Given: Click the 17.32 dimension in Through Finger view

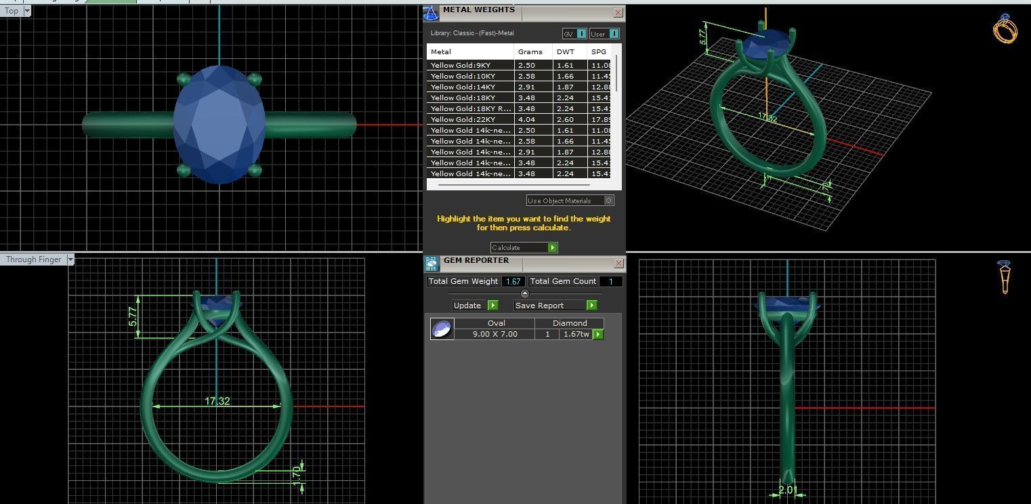Looking at the screenshot, I should tap(217, 401).
